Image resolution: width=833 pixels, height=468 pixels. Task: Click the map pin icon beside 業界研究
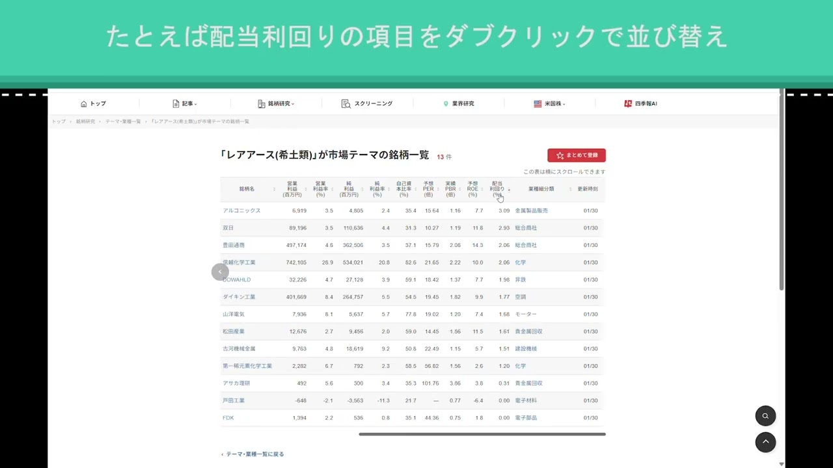(x=446, y=104)
